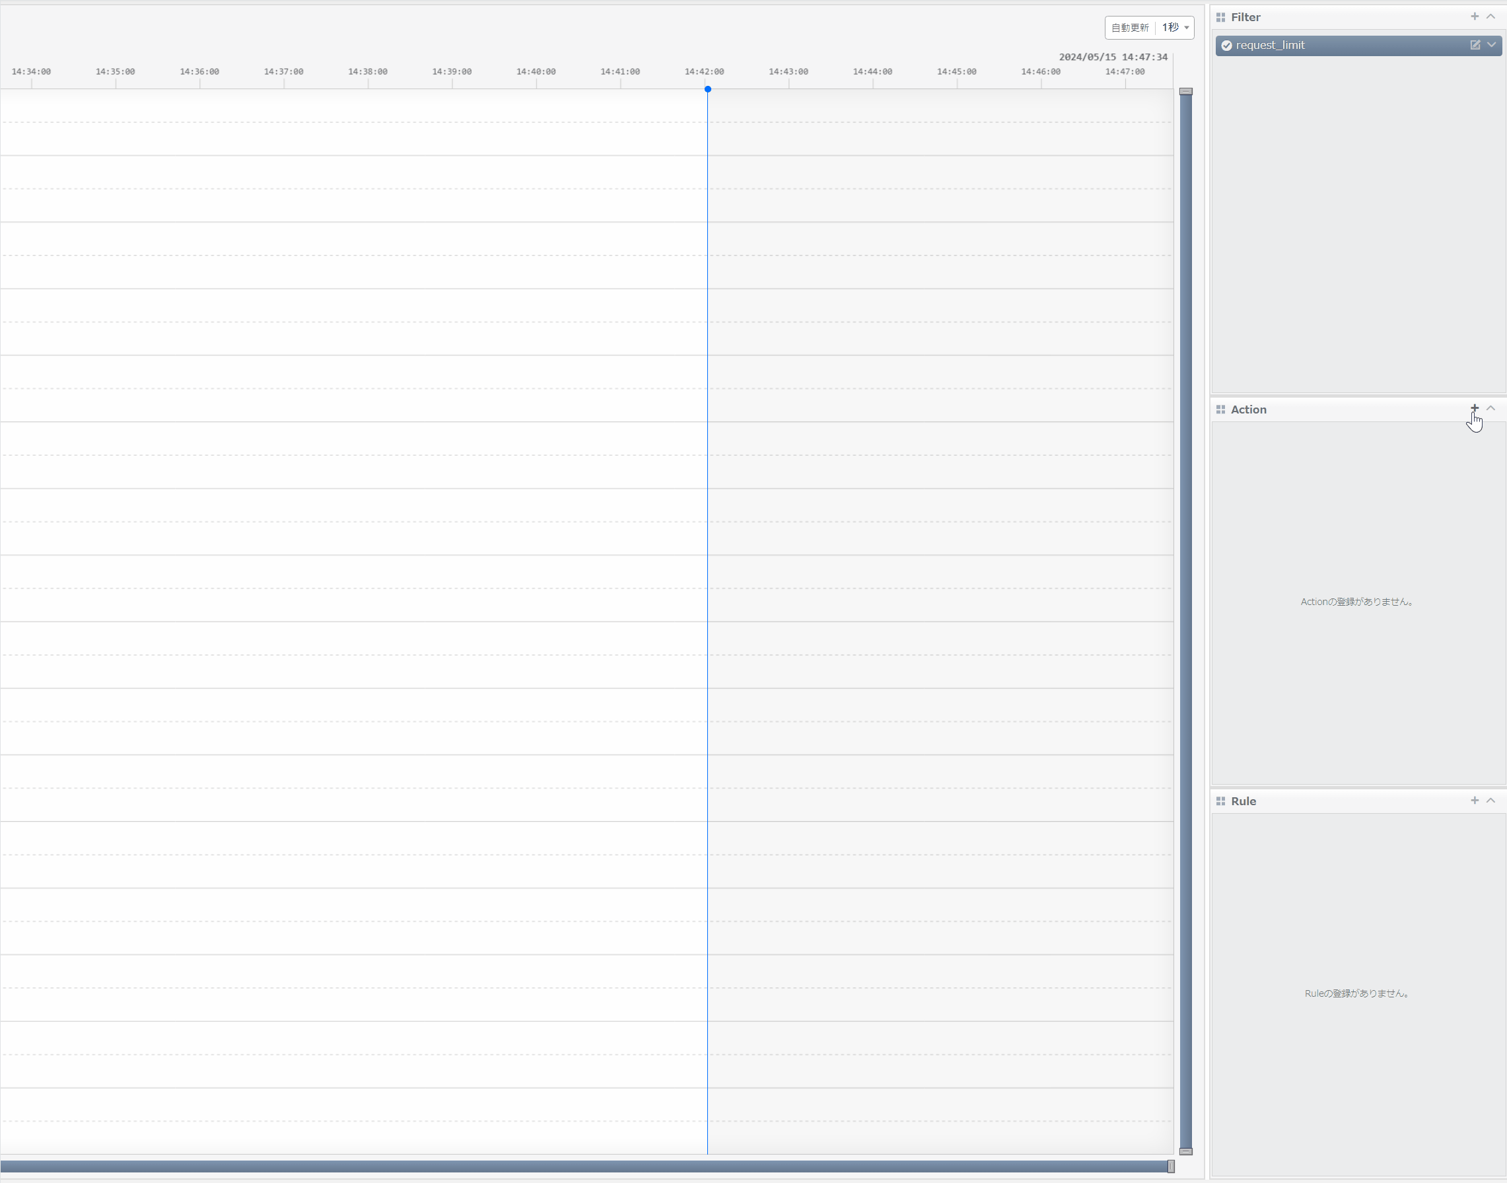Click the horizontal timeline scrollbar right handle
The width and height of the screenshot is (1507, 1183).
click(1171, 1167)
